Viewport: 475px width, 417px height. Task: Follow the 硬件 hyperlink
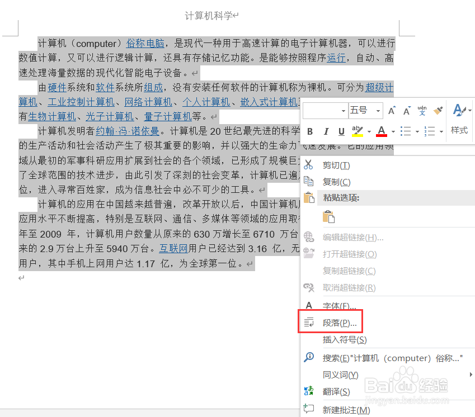57,88
